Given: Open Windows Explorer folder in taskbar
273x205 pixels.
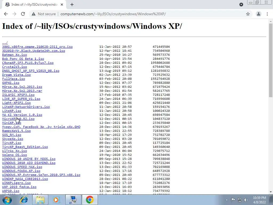Looking at the screenshot, I should pyautogui.click(x=40, y=200).
